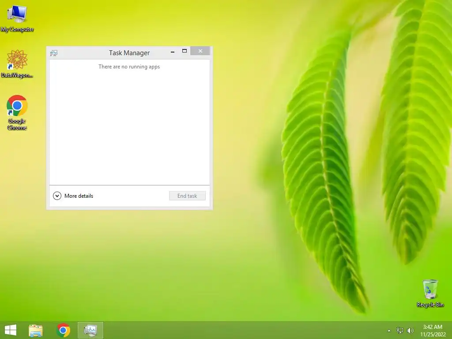This screenshot has height=339, width=452.
Task: Maximize the Task Manager window
Action: pyautogui.click(x=185, y=51)
